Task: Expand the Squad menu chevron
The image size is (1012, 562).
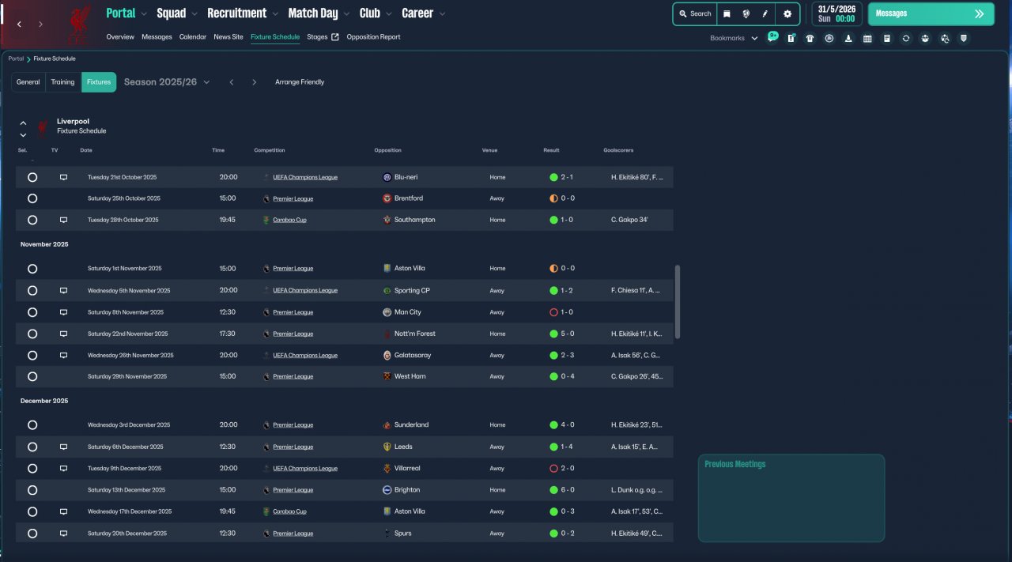Action: 194,13
